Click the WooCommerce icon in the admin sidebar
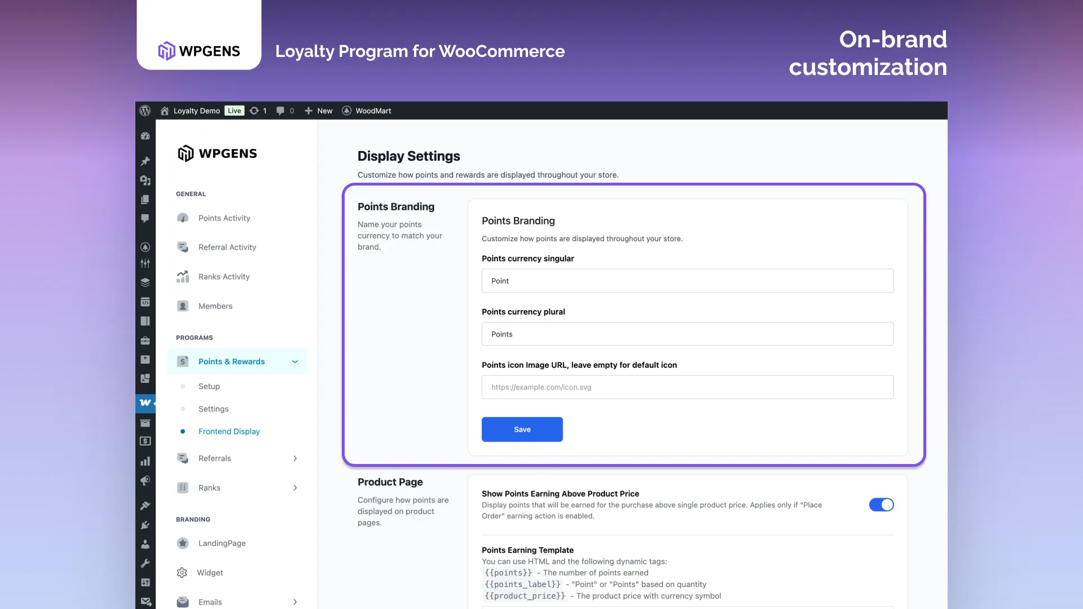The width and height of the screenshot is (1083, 609). click(x=145, y=403)
